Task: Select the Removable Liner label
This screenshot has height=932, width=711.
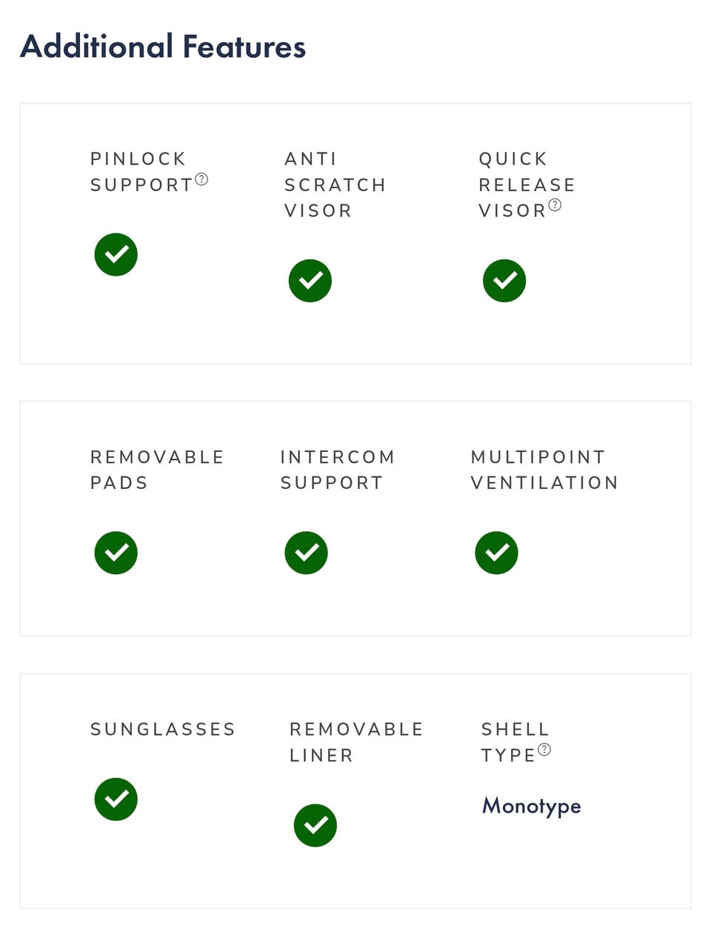Action: pos(356,742)
